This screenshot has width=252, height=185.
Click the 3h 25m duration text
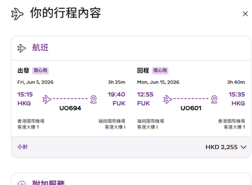tap(116, 82)
